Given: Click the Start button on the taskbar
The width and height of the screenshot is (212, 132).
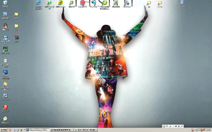Looking at the screenshot, I should tap(4, 130).
